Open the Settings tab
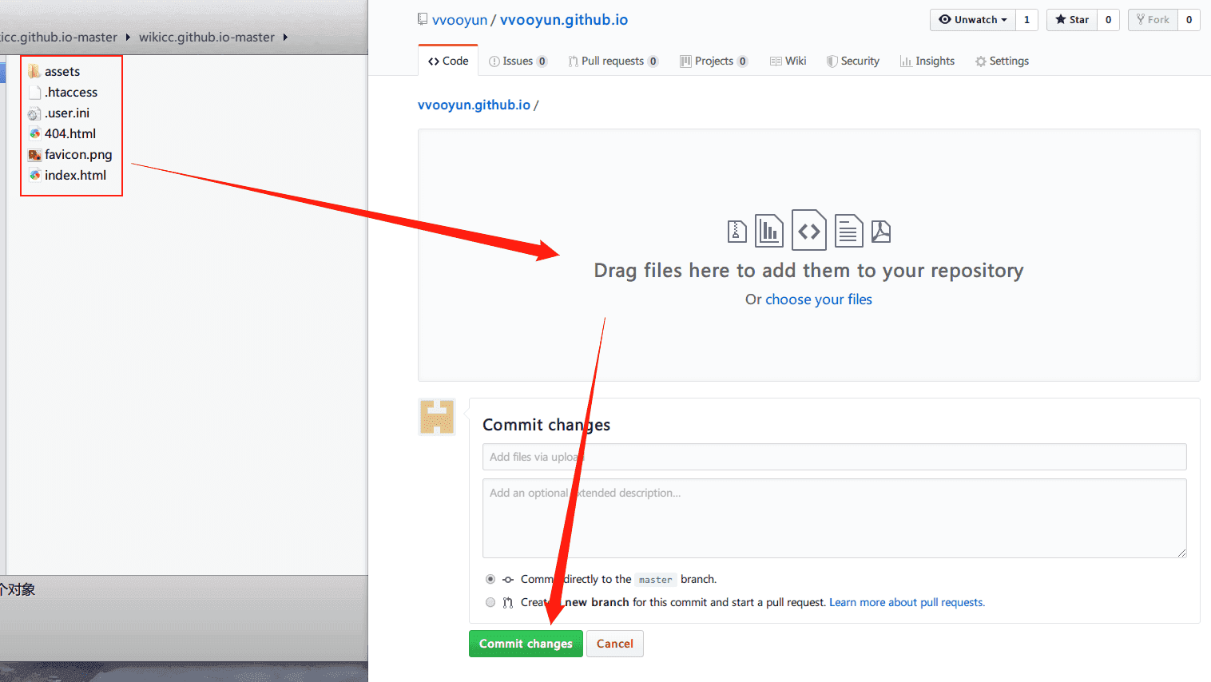Screen dimensions: 1211x682 click(x=1002, y=61)
